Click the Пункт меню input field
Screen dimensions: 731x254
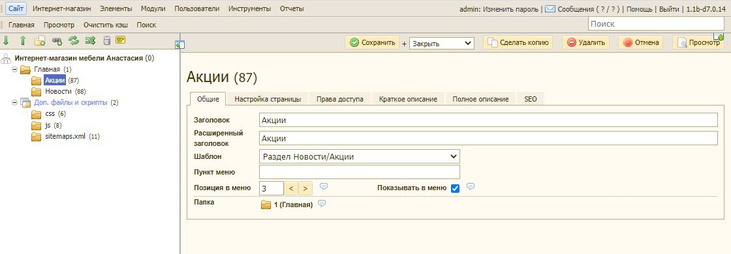click(x=360, y=172)
